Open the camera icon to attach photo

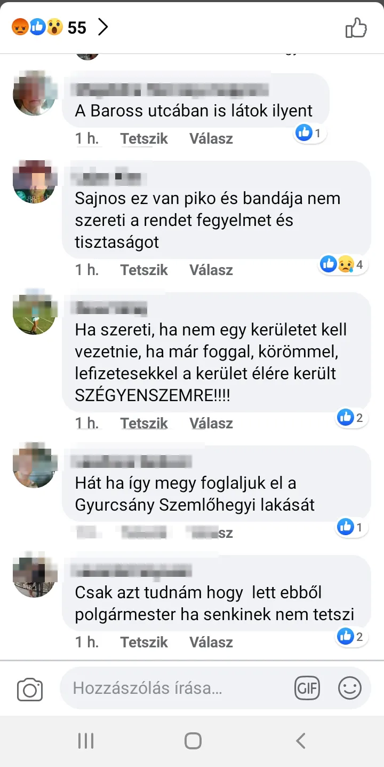30,689
